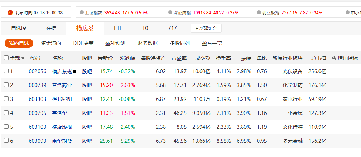Click the 多元金融 industry cell

click(293, 141)
